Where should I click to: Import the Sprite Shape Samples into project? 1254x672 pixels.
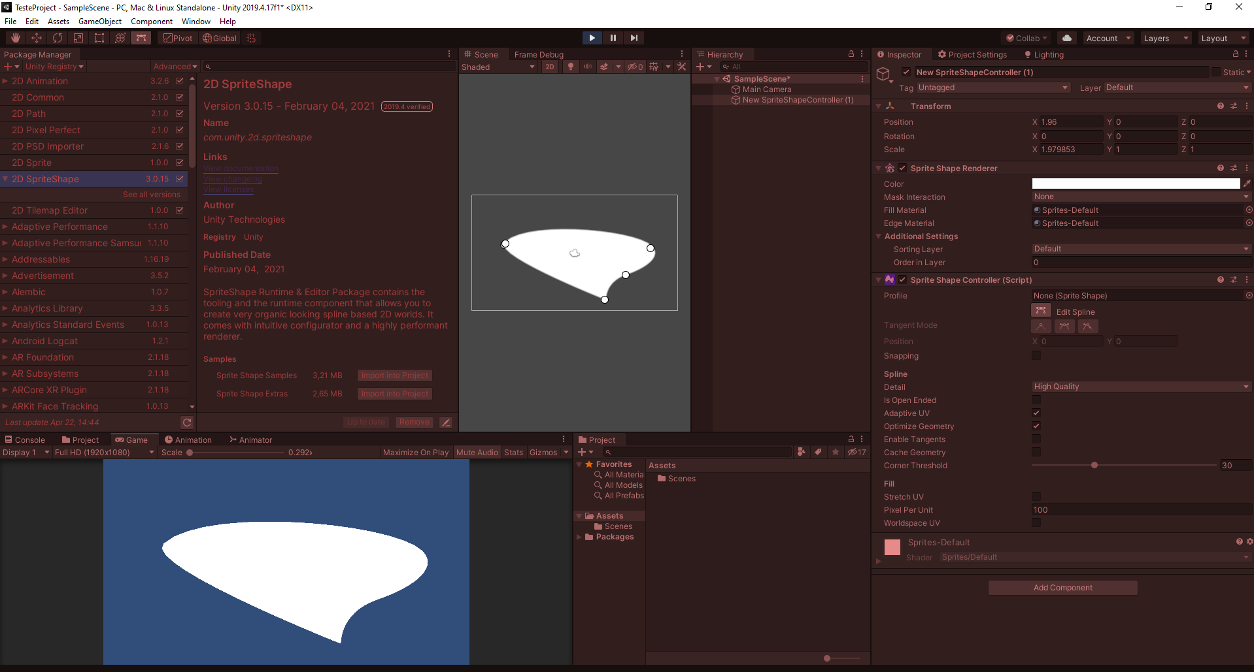pyautogui.click(x=395, y=376)
